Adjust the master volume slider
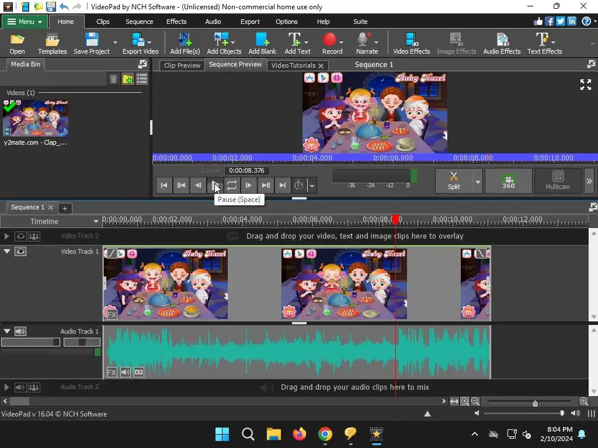Viewport: 598px width, 448px height. coord(562,413)
